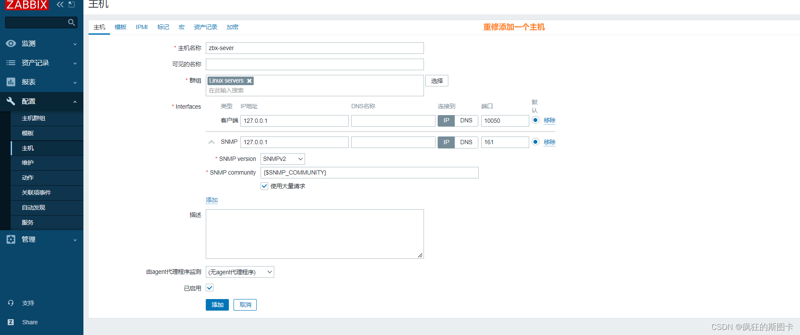Collapse the sidebar with double-arrow icon
800x335 pixels.
pos(60,5)
